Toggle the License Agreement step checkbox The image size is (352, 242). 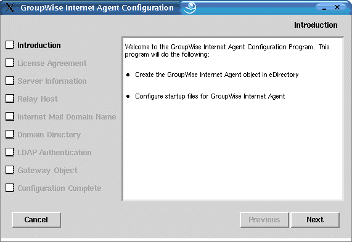(10, 63)
